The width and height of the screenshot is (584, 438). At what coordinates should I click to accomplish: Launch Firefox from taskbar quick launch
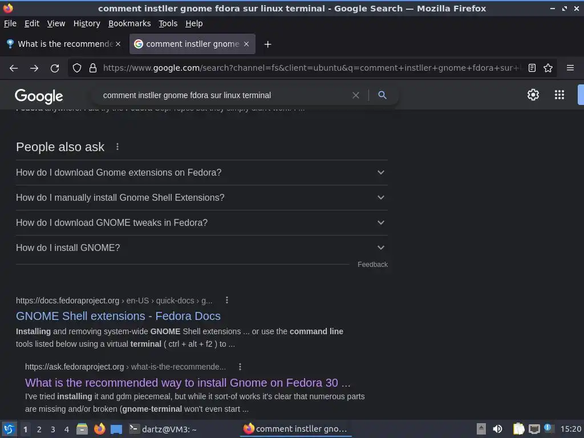tap(99, 429)
